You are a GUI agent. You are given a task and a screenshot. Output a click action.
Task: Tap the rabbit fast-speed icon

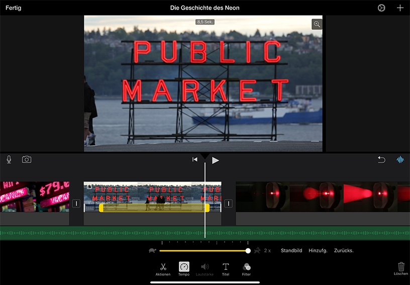click(257, 250)
